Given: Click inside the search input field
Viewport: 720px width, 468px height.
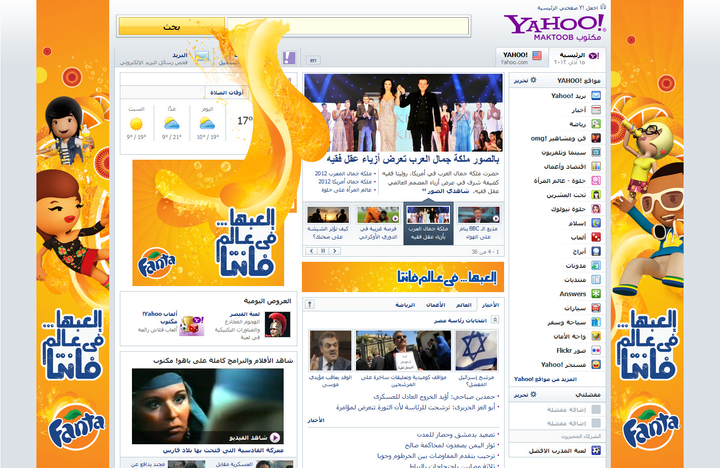Looking at the screenshot, I should click(x=348, y=26).
